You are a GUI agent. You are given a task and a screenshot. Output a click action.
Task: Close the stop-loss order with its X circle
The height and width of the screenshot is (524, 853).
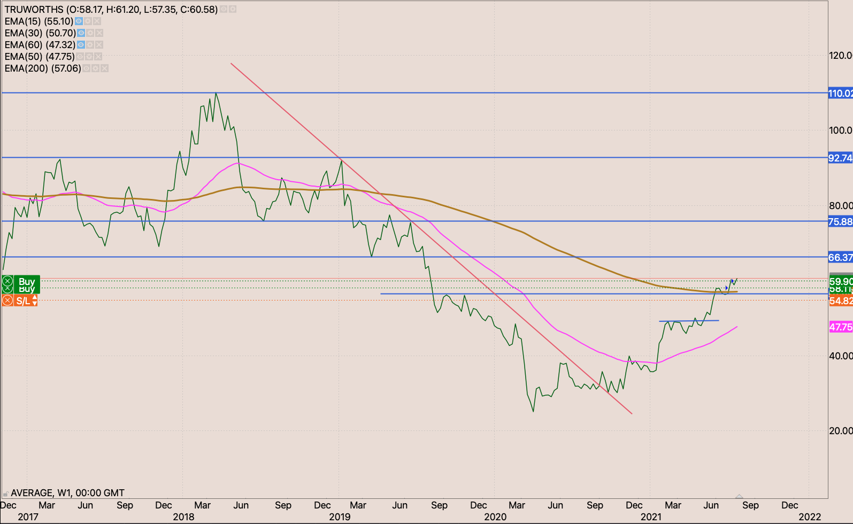pyautogui.click(x=7, y=301)
